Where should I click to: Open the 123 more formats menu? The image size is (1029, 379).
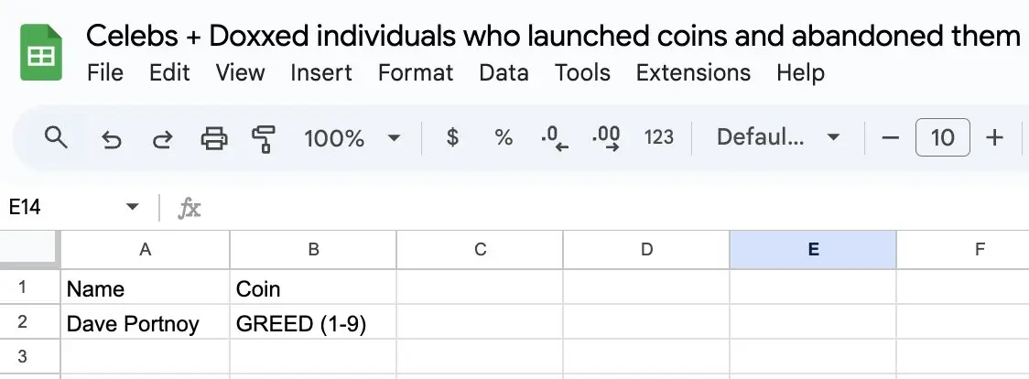659,137
